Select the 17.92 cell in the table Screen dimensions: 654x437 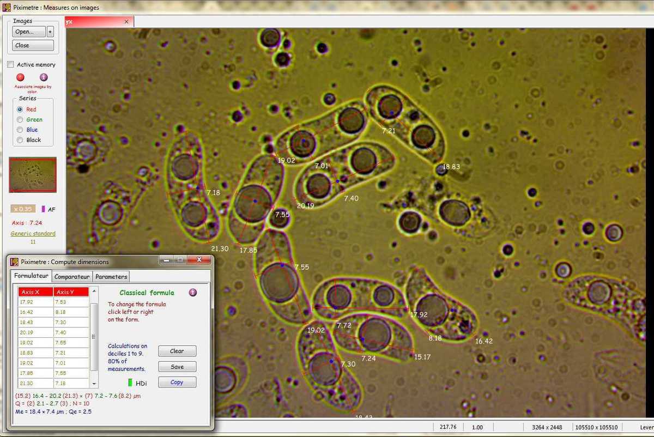point(35,302)
